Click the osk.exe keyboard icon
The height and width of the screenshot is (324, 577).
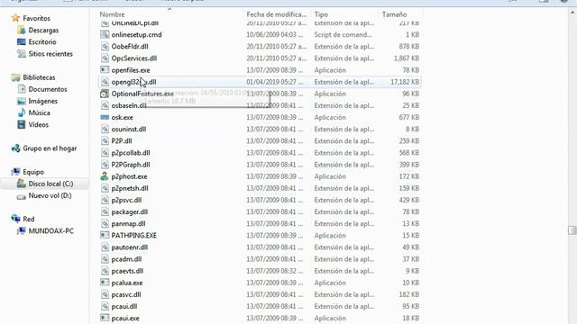coord(105,117)
